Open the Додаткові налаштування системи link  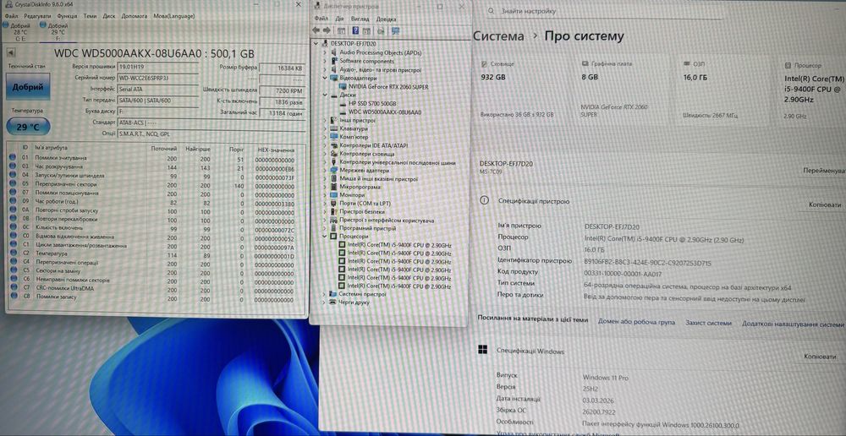[x=793, y=324]
